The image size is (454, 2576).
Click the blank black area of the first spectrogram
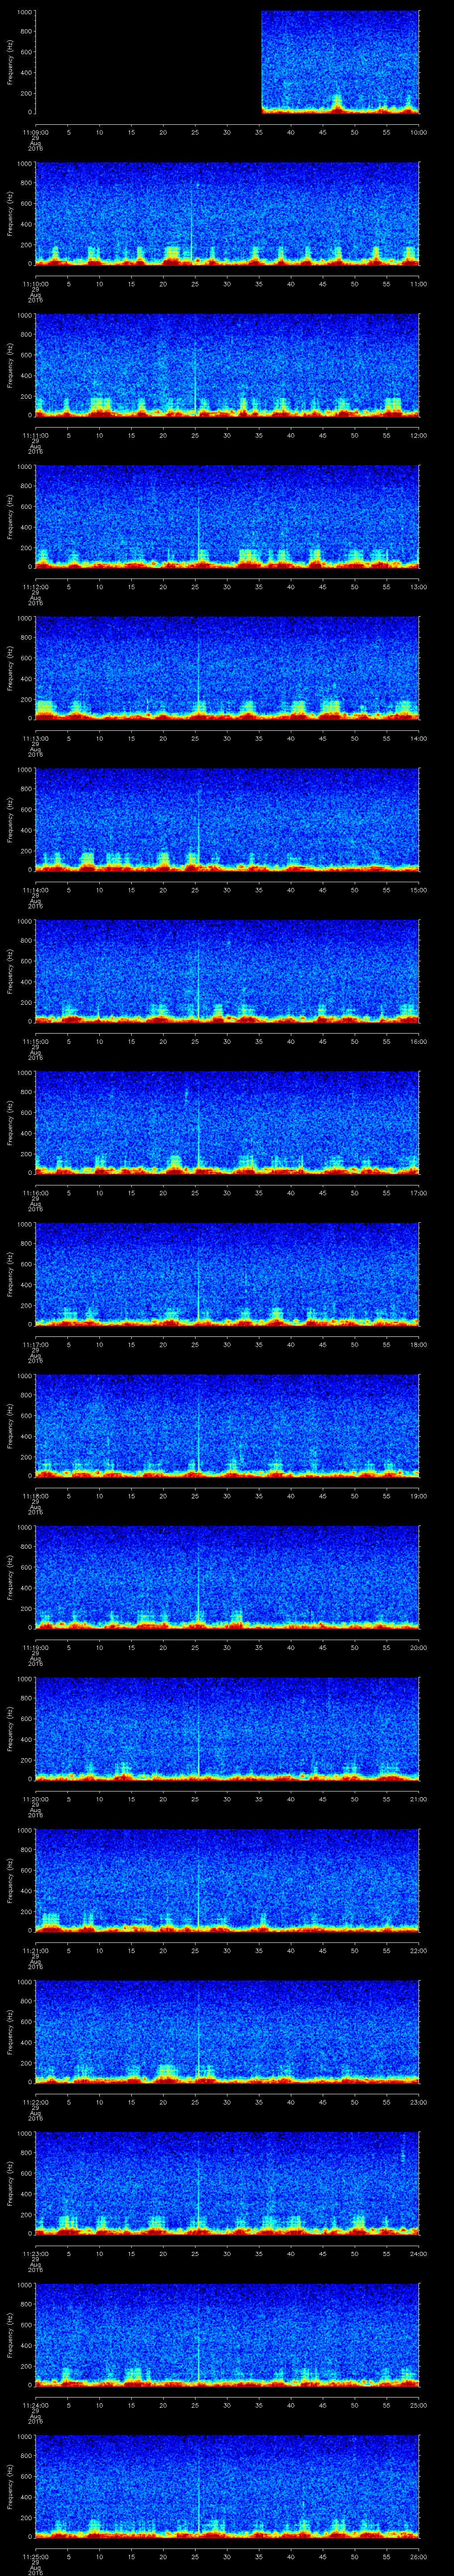[x=148, y=62]
